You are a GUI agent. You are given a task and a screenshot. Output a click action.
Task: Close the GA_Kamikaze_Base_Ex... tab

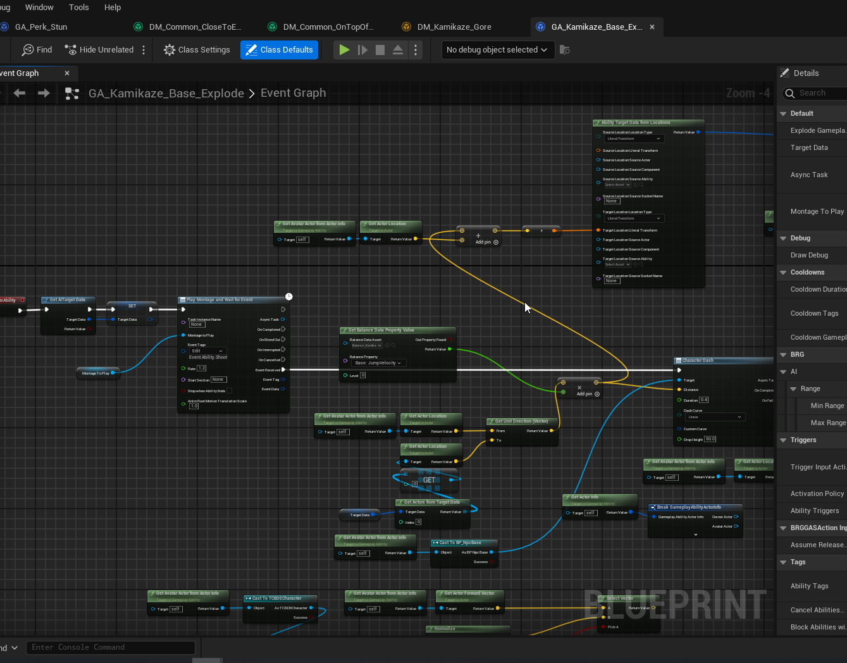pyautogui.click(x=652, y=27)
